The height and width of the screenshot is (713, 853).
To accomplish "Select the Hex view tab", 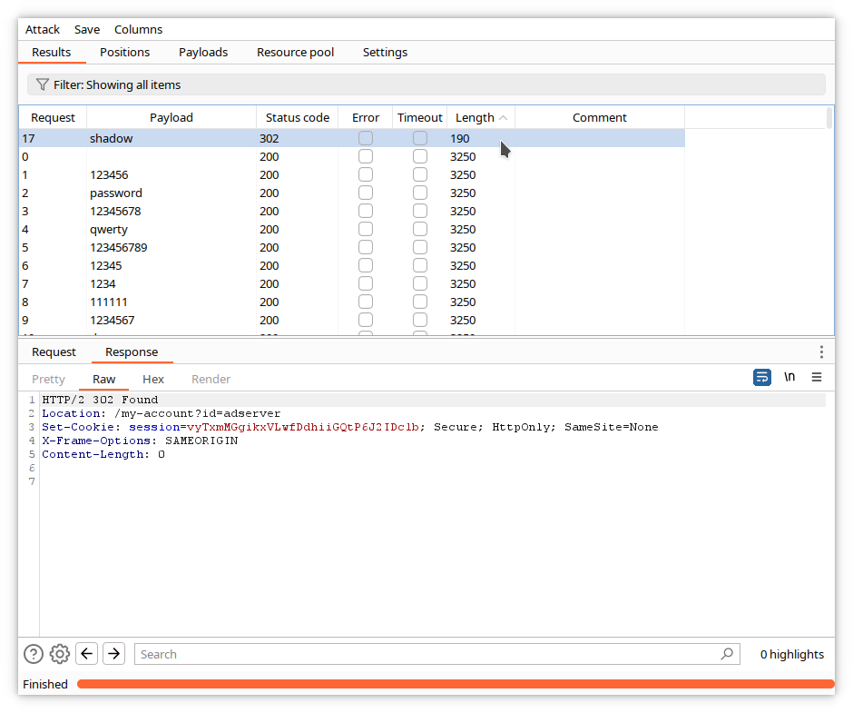I will (153, 379).
